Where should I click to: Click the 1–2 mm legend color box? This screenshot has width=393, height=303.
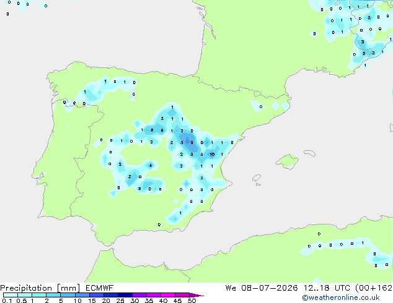[39, 295]
